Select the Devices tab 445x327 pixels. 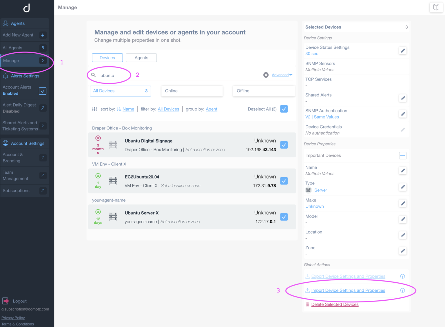click(x=107, y=58)
